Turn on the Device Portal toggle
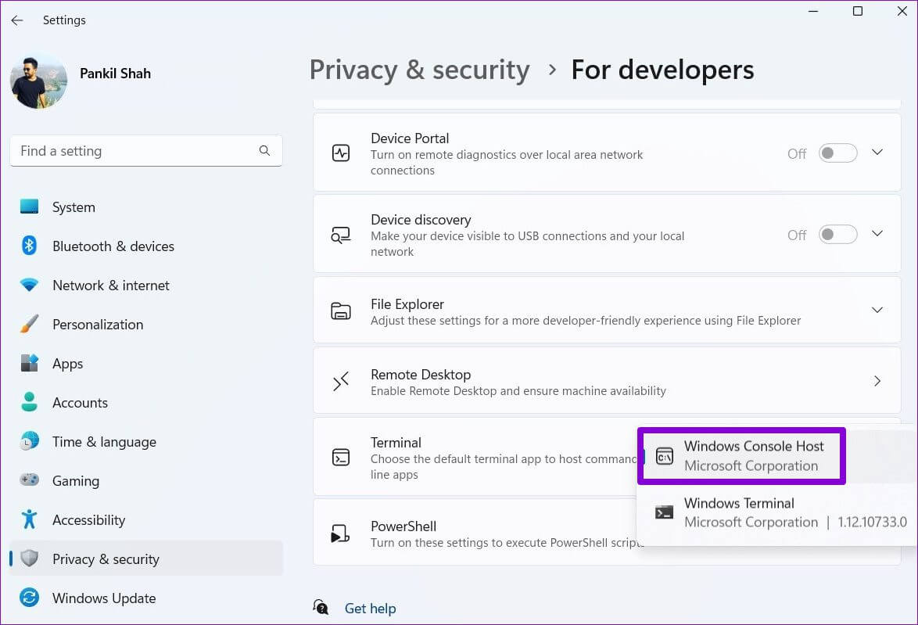918x625 pixels. [x=837, y=153]
